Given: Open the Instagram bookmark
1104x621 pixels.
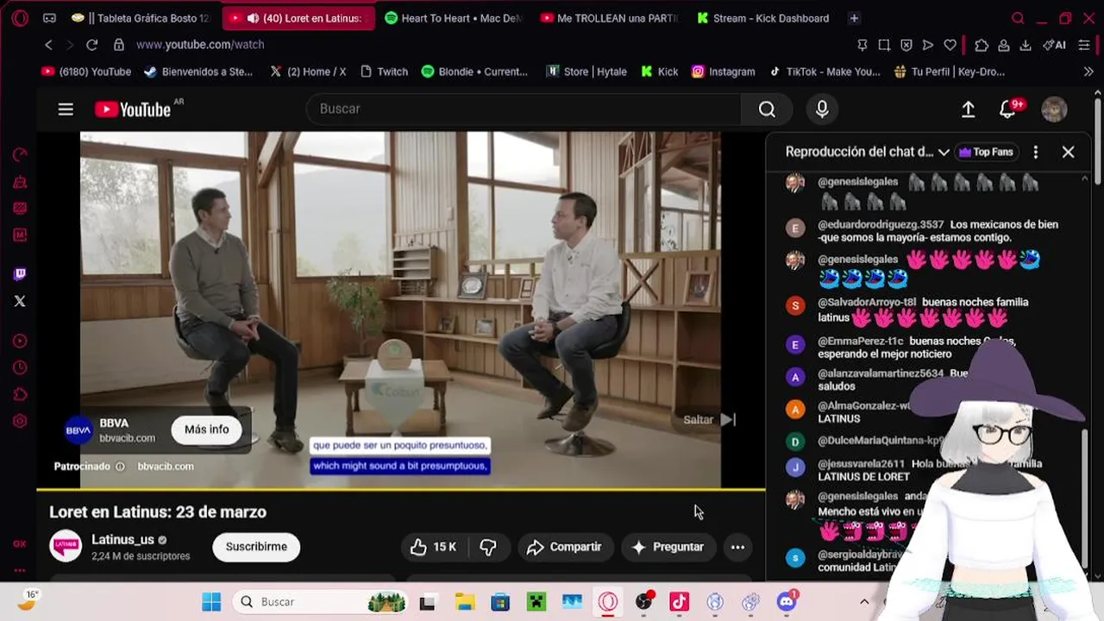Looking at the screenshot, I should [723, 72].
